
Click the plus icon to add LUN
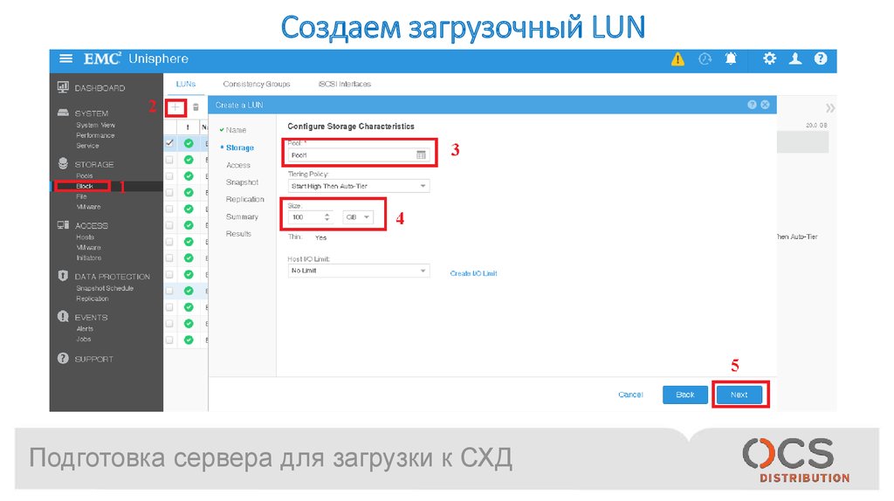175,107
